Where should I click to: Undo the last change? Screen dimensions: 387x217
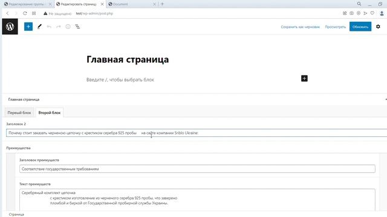coord(49,27)
